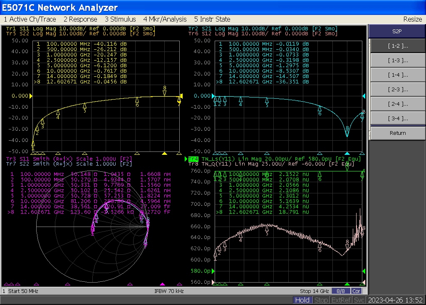Click the Stop status indicator
This screenshot has height=305, width=426.
tap(321, 300)
